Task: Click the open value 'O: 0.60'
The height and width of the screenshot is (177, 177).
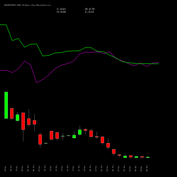Action: [x=61, y=12]
